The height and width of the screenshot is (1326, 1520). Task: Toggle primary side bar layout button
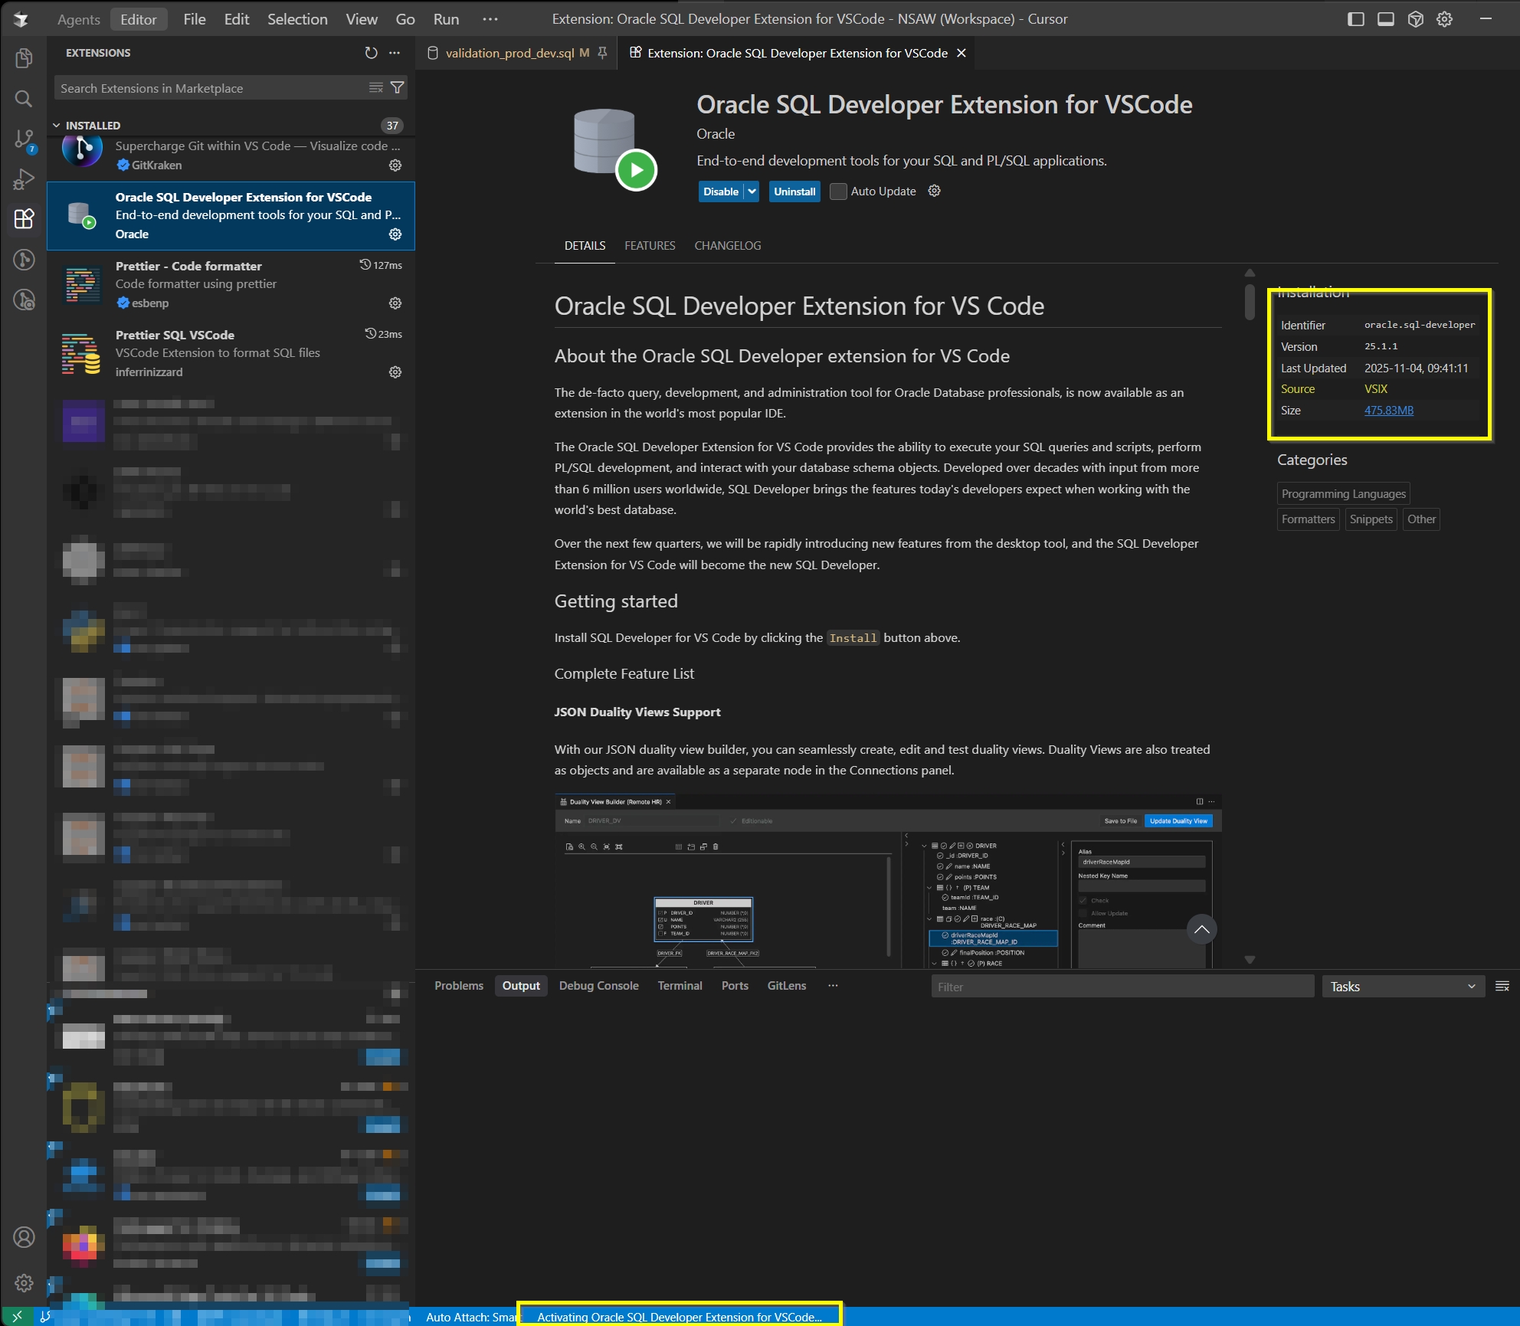click(x=1355, y=19)
